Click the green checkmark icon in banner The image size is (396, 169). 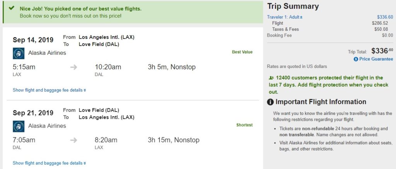12,8
